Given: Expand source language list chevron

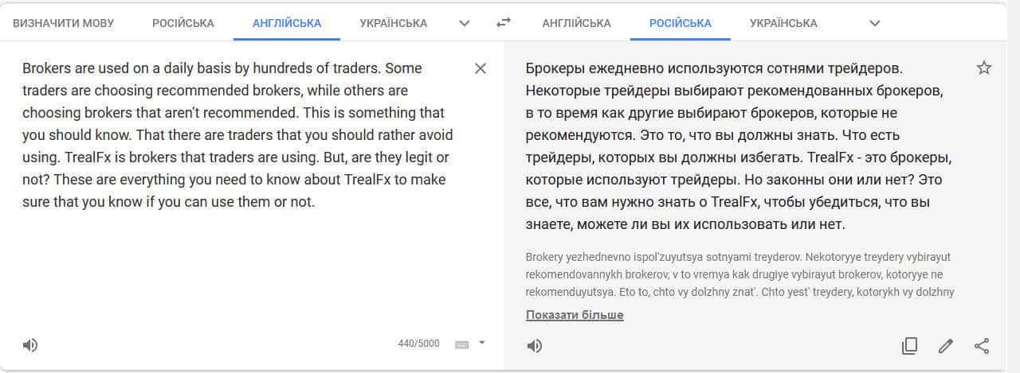Looking at the screenshot, I should tap(465, 23).
